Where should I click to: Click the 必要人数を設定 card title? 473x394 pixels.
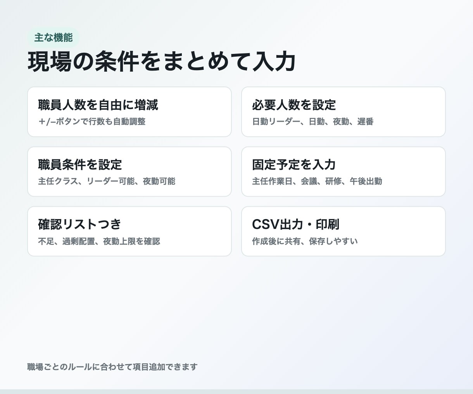pos(294,105)
